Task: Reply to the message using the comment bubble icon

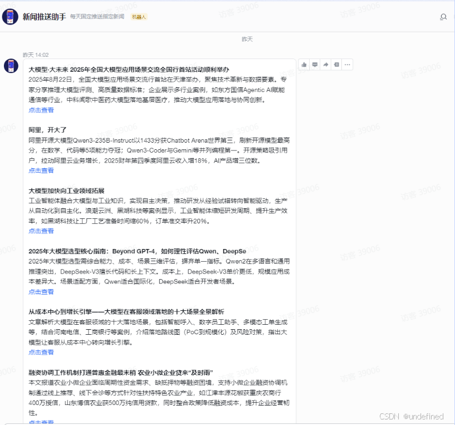Action: point(315,65)
